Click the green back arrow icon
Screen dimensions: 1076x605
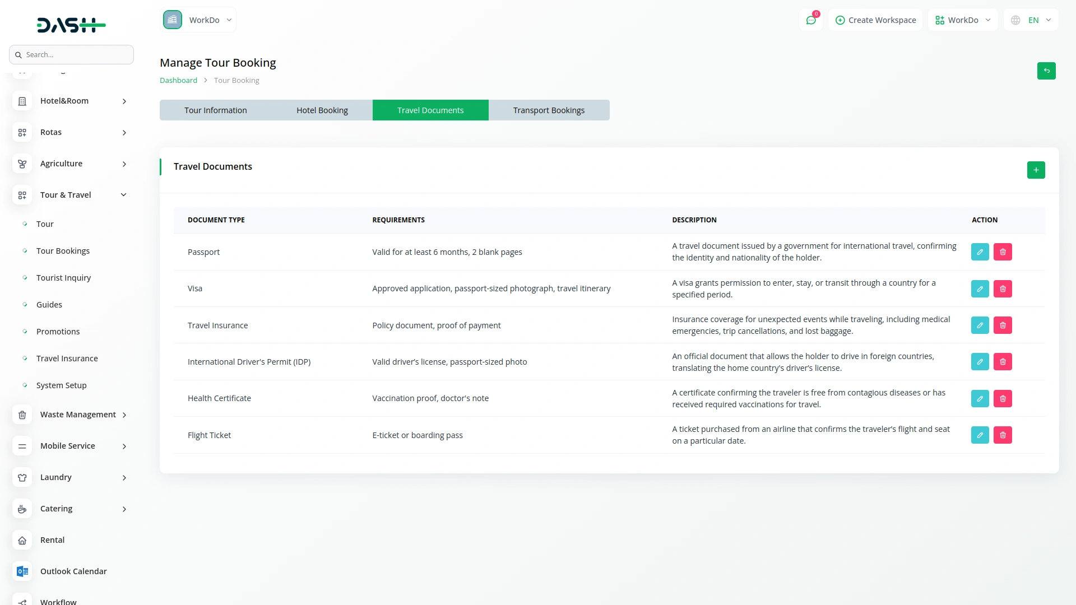coord(1046,71)
